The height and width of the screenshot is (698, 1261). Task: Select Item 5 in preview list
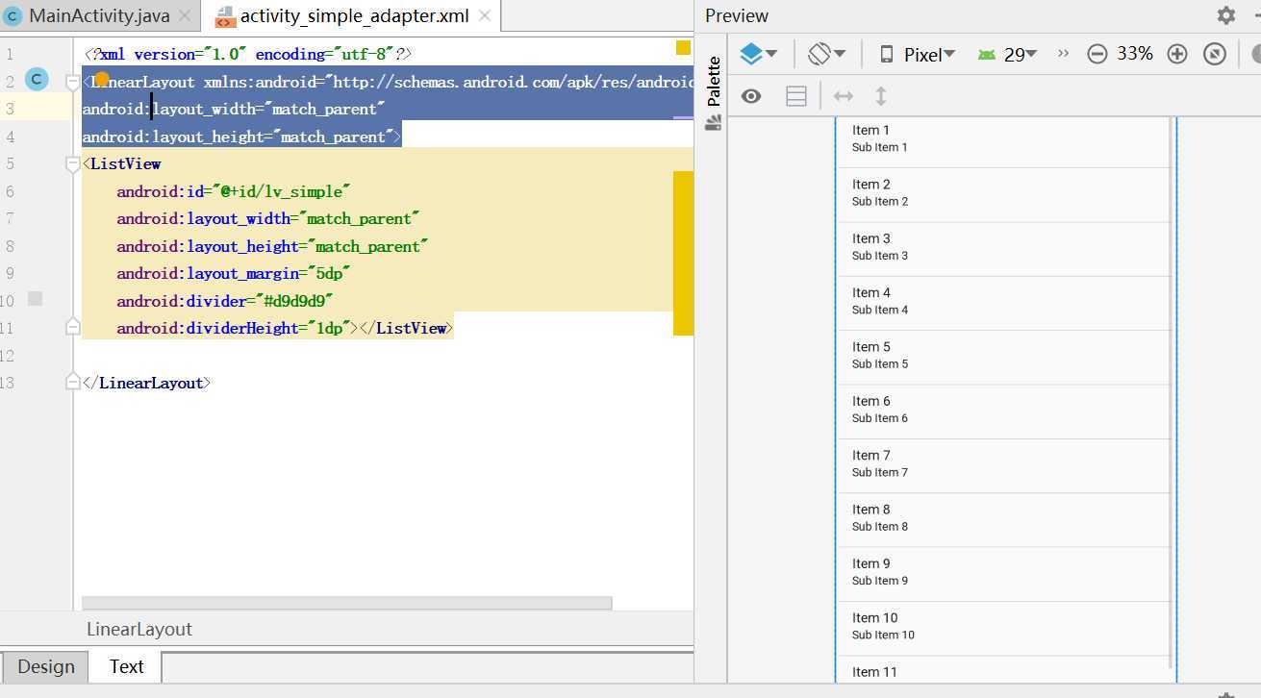pos(1002,357)
